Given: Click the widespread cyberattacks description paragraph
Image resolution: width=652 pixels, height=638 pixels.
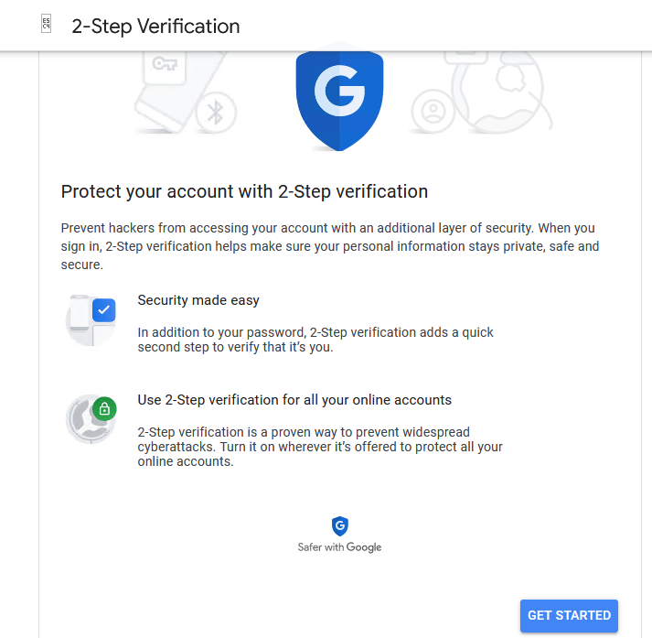Looking at the screenshot, I should [320, 447].
